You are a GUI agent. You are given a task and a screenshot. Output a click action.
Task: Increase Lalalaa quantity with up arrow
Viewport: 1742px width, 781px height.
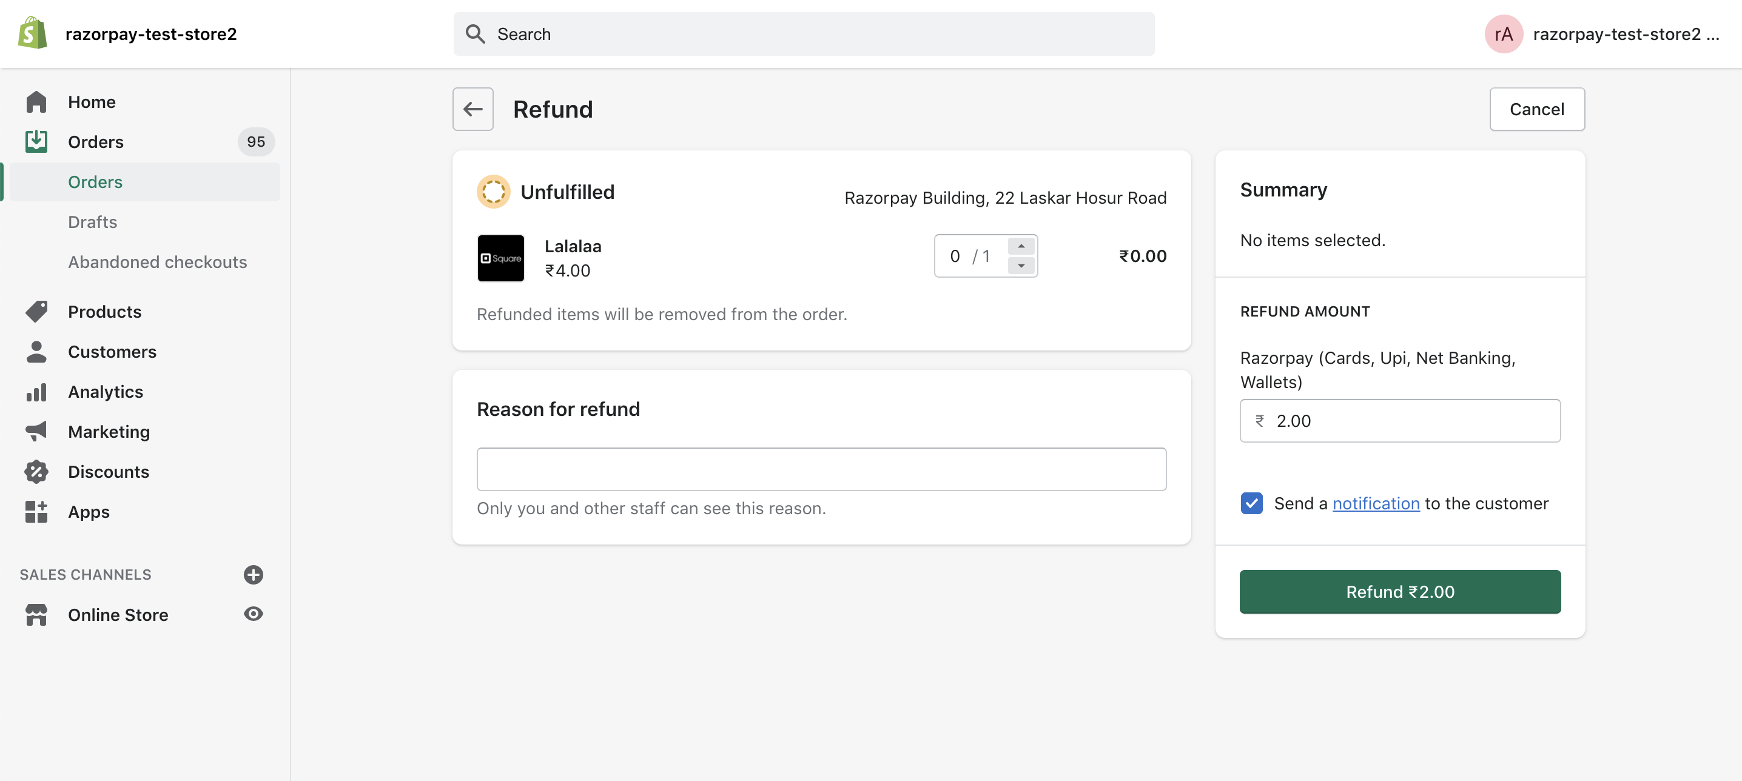point(1021,246)
